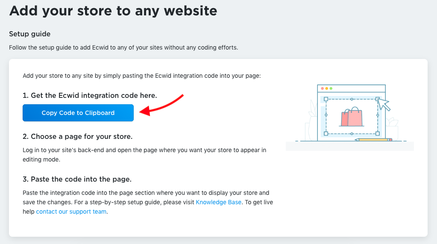
Task: Click the "Get the Ecwid integration code here" step
Action: pos(90,95)
